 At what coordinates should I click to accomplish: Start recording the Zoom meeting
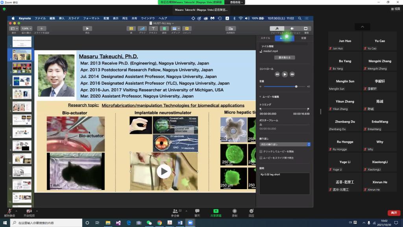[x=235, y=212]
